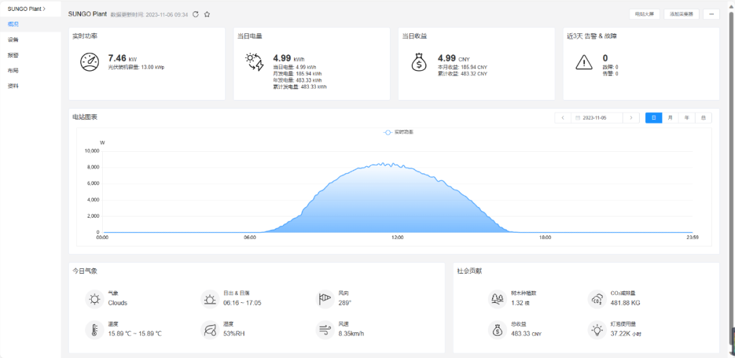
Task: Open the 报警 alarms sidebar item
Action: [31, 55]
